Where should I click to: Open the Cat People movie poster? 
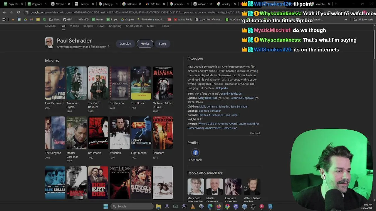[x=98, y=133]
